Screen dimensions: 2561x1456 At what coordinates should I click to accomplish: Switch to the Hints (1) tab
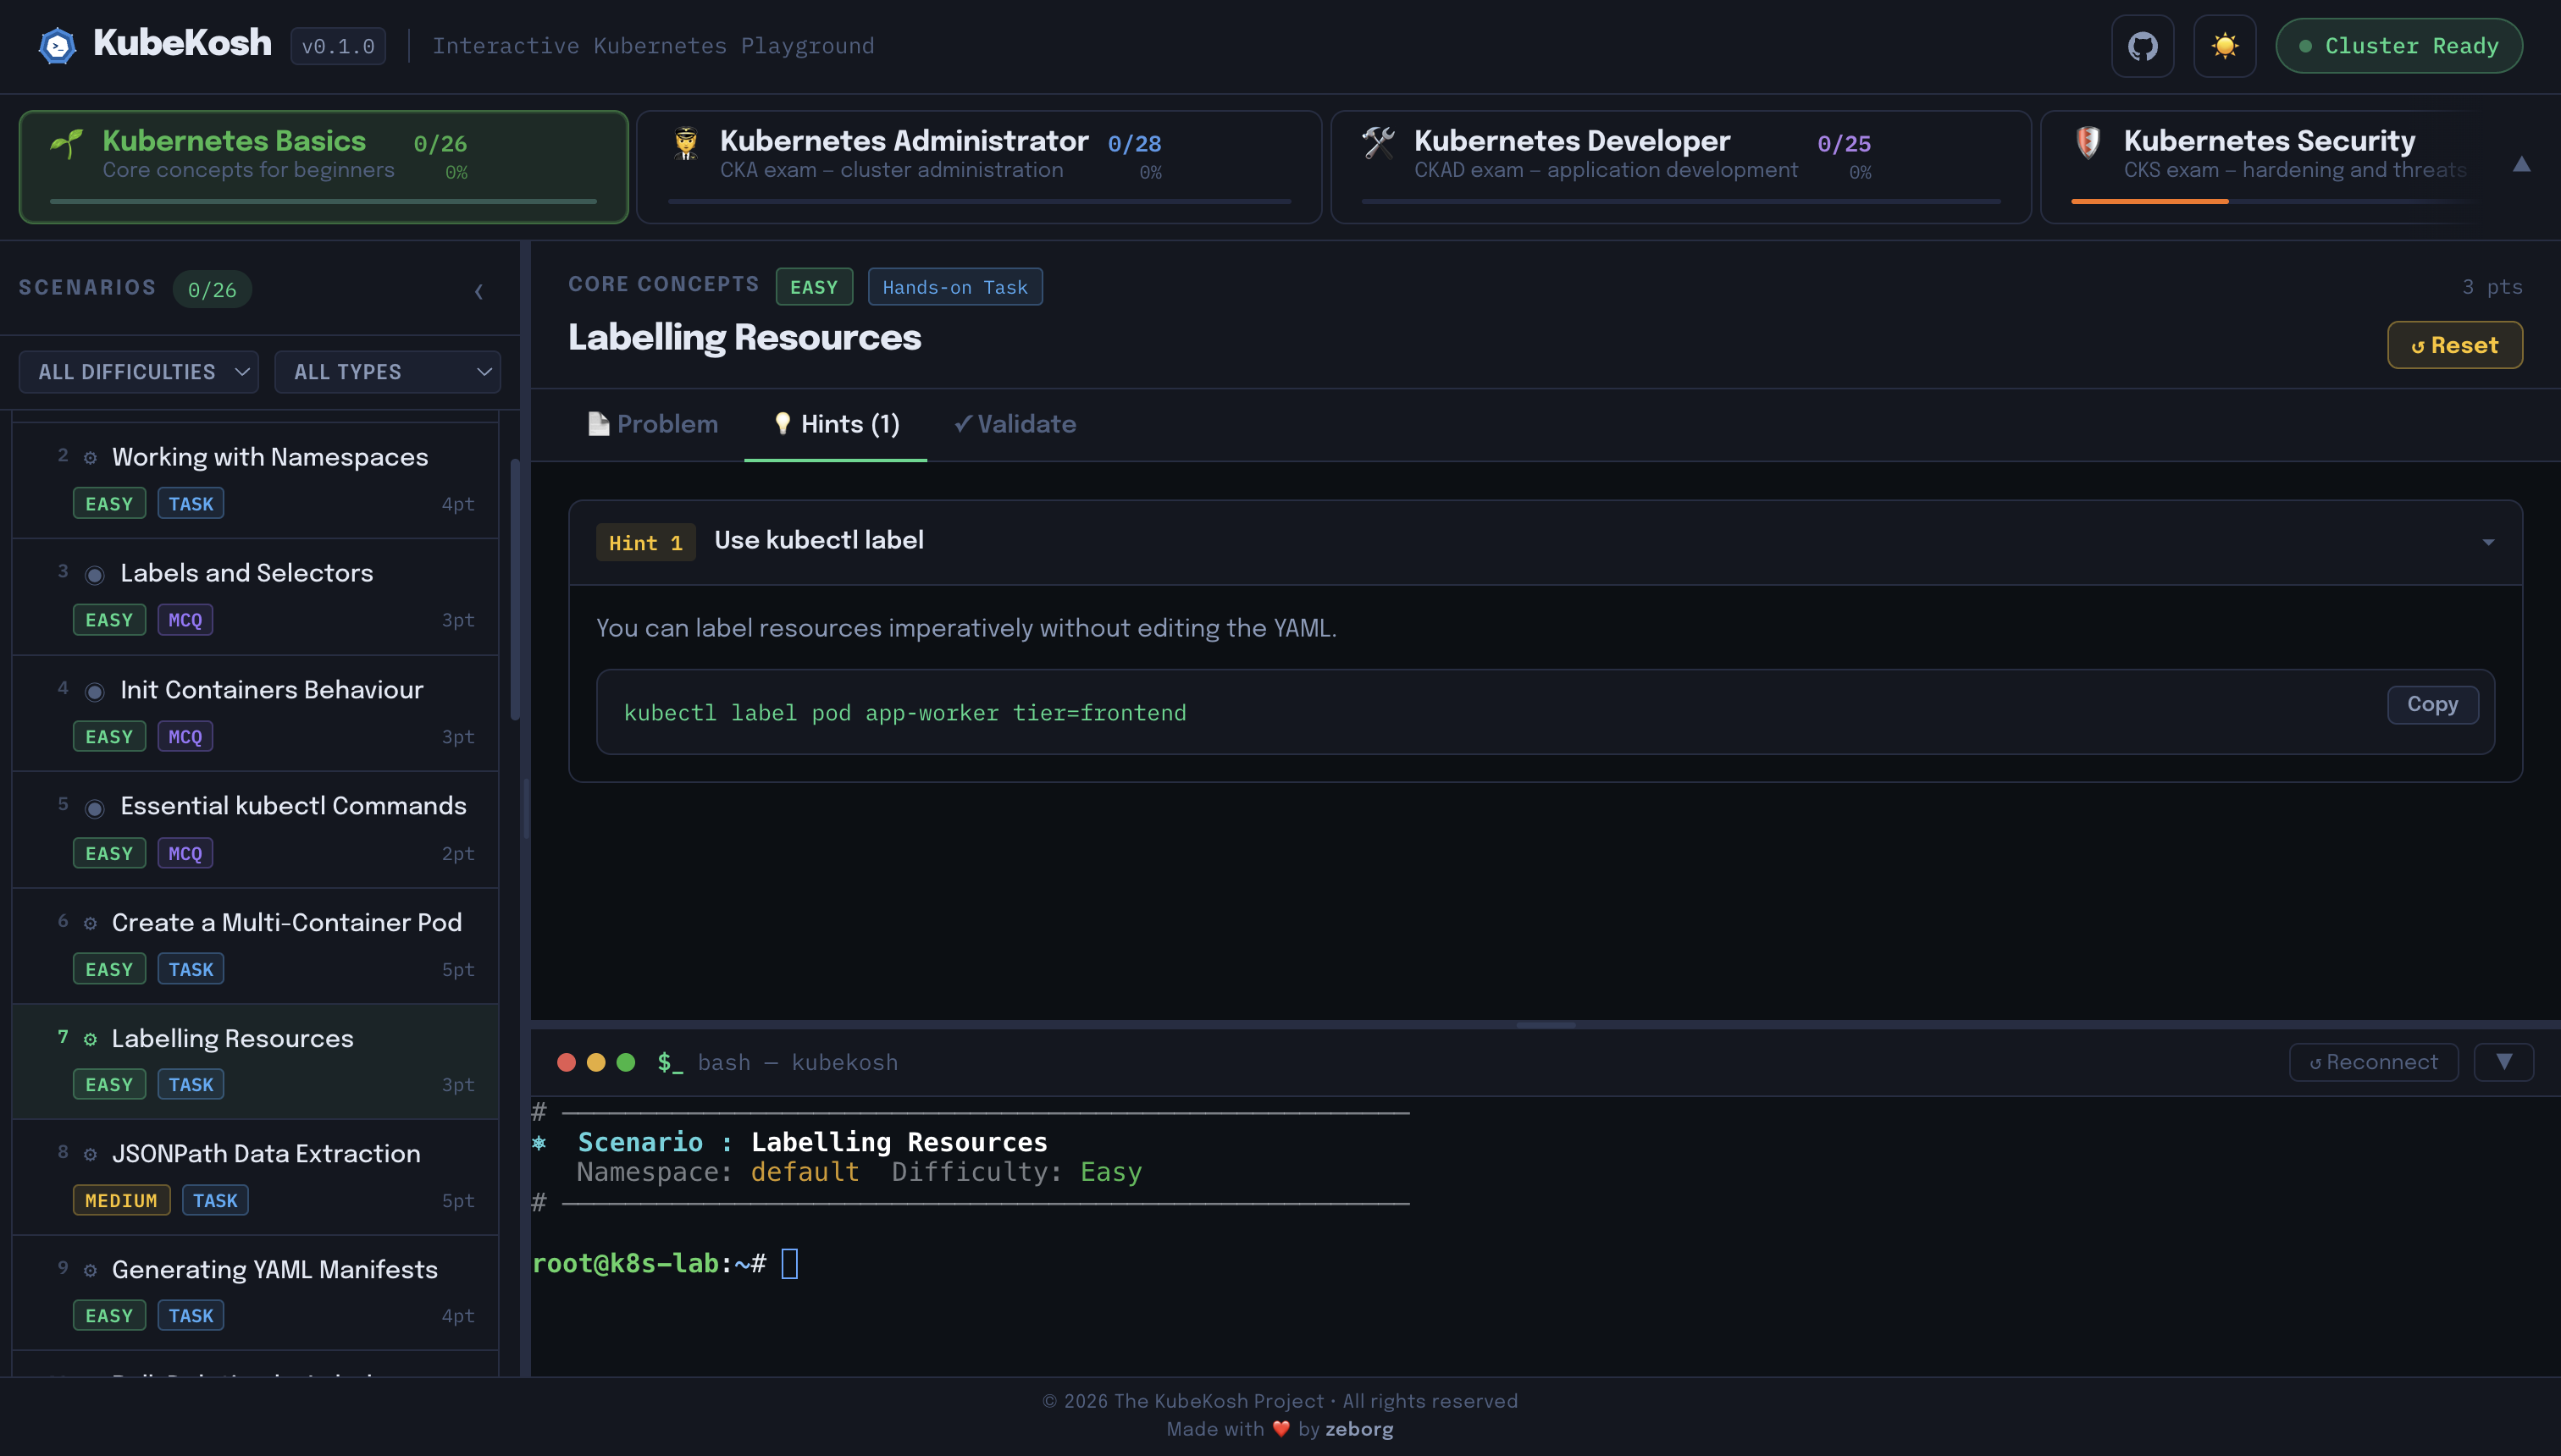[x=835, y=424]
